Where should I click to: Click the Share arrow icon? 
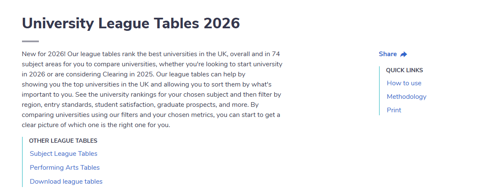tap(403, 54)
